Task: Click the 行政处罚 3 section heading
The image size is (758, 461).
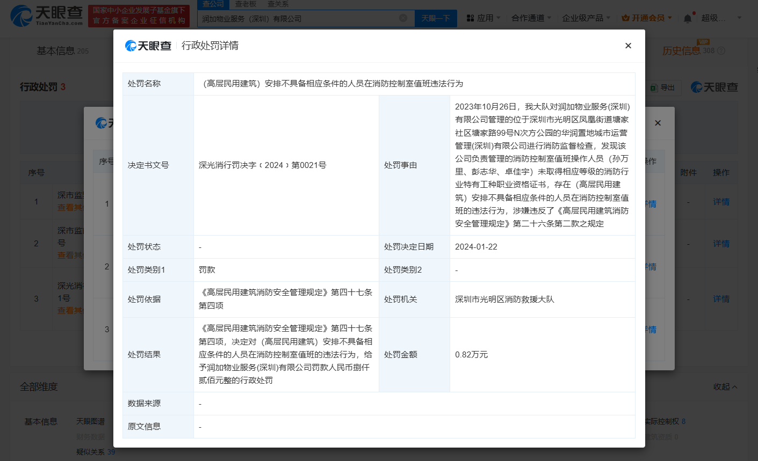Action: click(42, 87)
